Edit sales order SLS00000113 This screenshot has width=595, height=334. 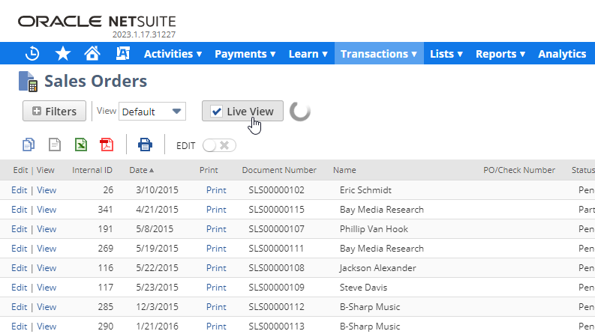pyautogui.click(x=19, y=327)
